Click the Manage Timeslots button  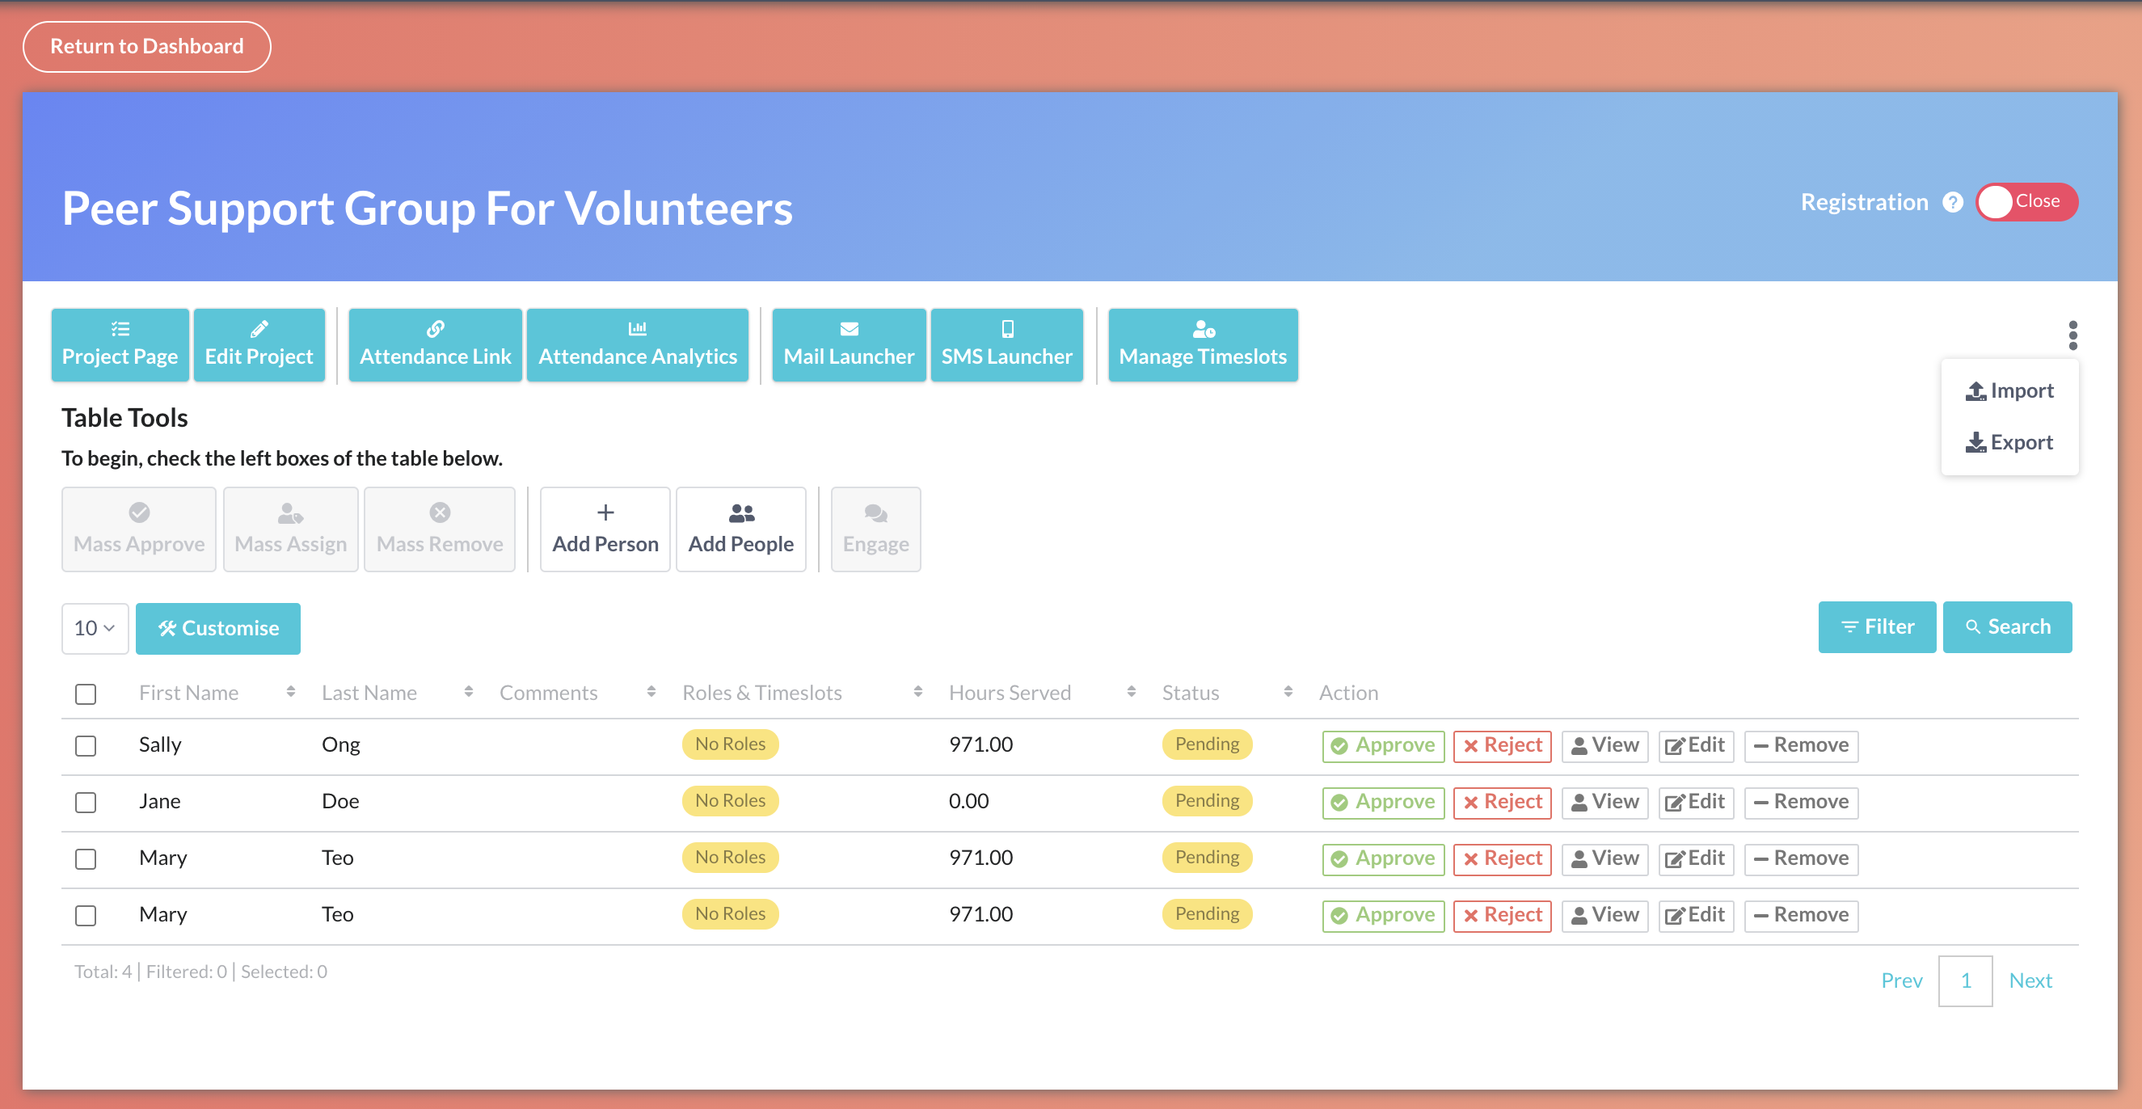tap(1202, 345)
